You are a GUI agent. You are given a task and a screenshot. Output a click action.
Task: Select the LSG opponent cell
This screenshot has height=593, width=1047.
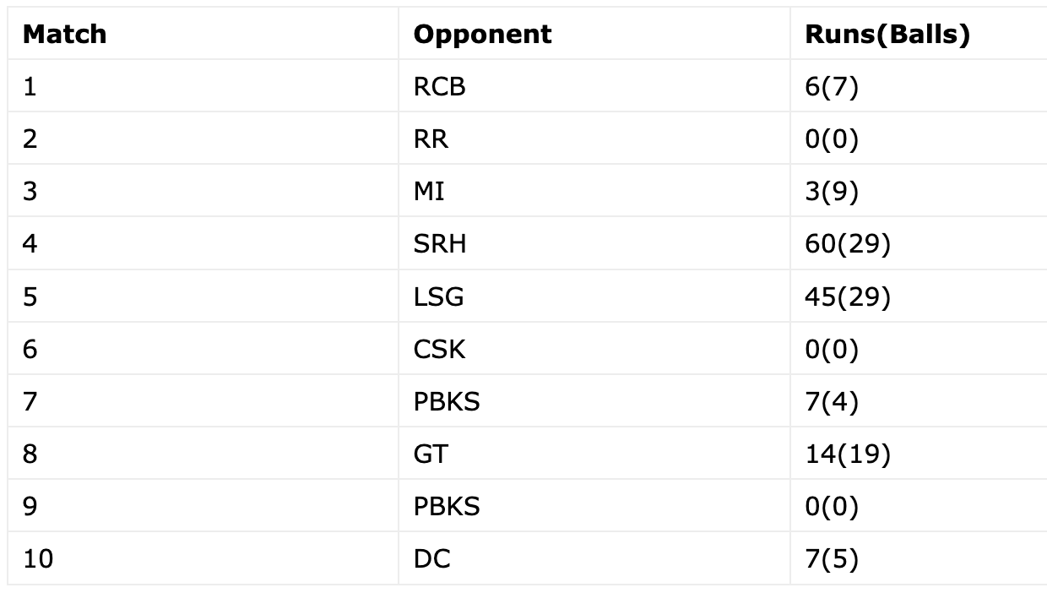click(x=594, y=296)
